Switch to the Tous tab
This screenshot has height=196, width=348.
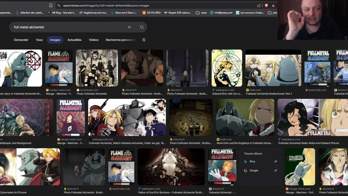(x=39, y=40)
